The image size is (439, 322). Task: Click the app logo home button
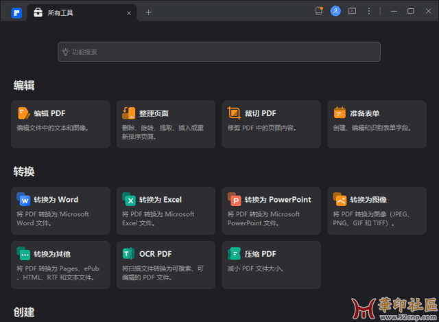tap(16, 12)
